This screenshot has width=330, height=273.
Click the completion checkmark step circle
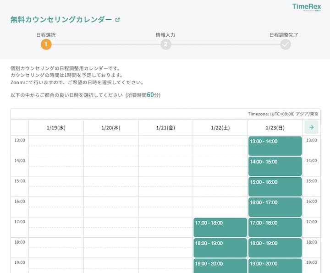[286, 44]
